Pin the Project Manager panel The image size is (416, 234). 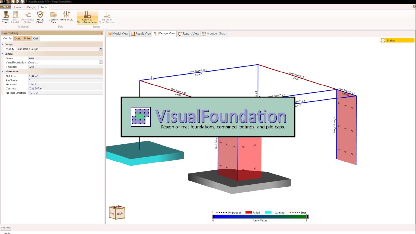(x=101, y=33)
